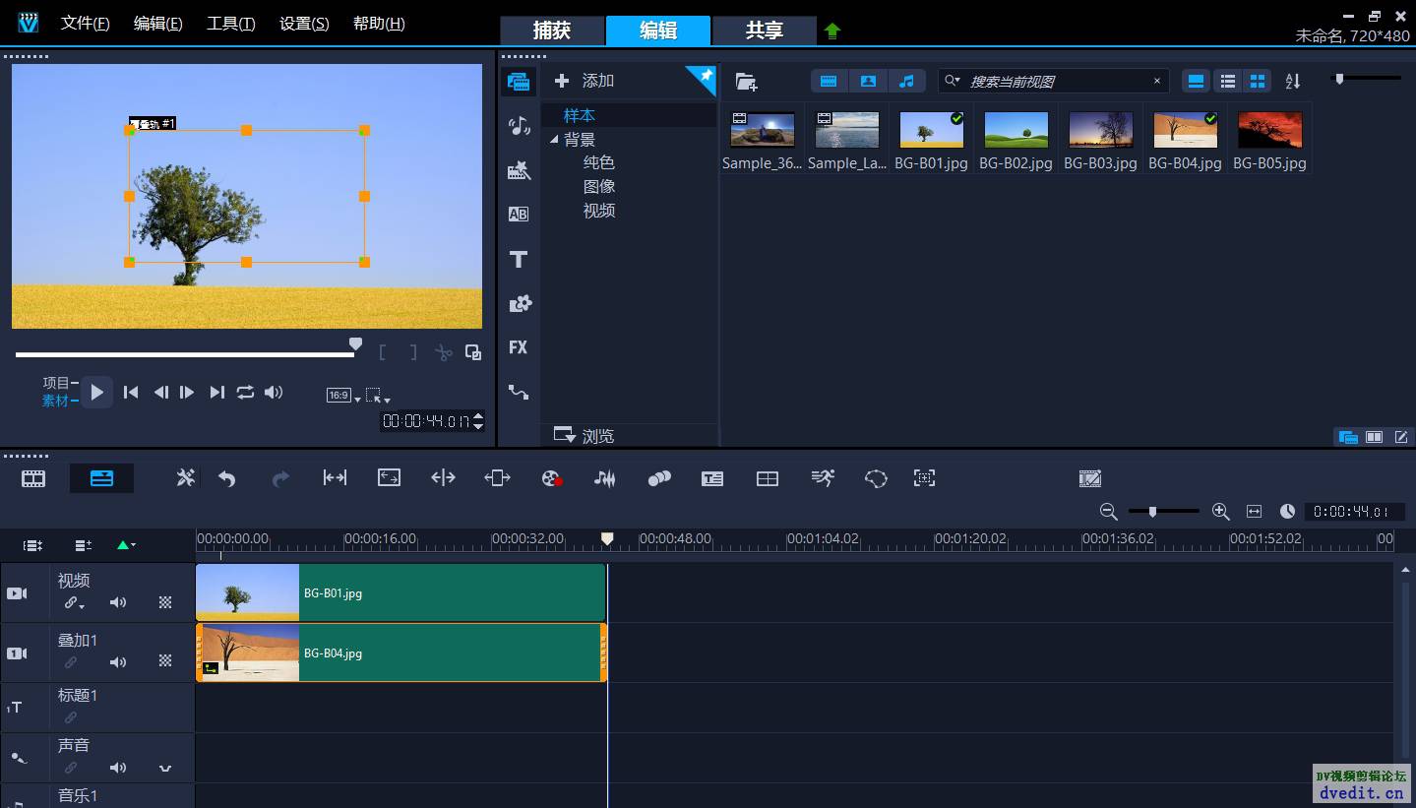Toggle showing audio files in library

pyautogui.click(x=906, y=81)
